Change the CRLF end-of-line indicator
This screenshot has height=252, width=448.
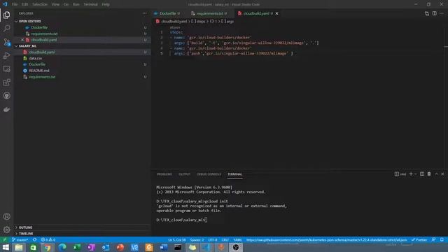click(225, 239)
